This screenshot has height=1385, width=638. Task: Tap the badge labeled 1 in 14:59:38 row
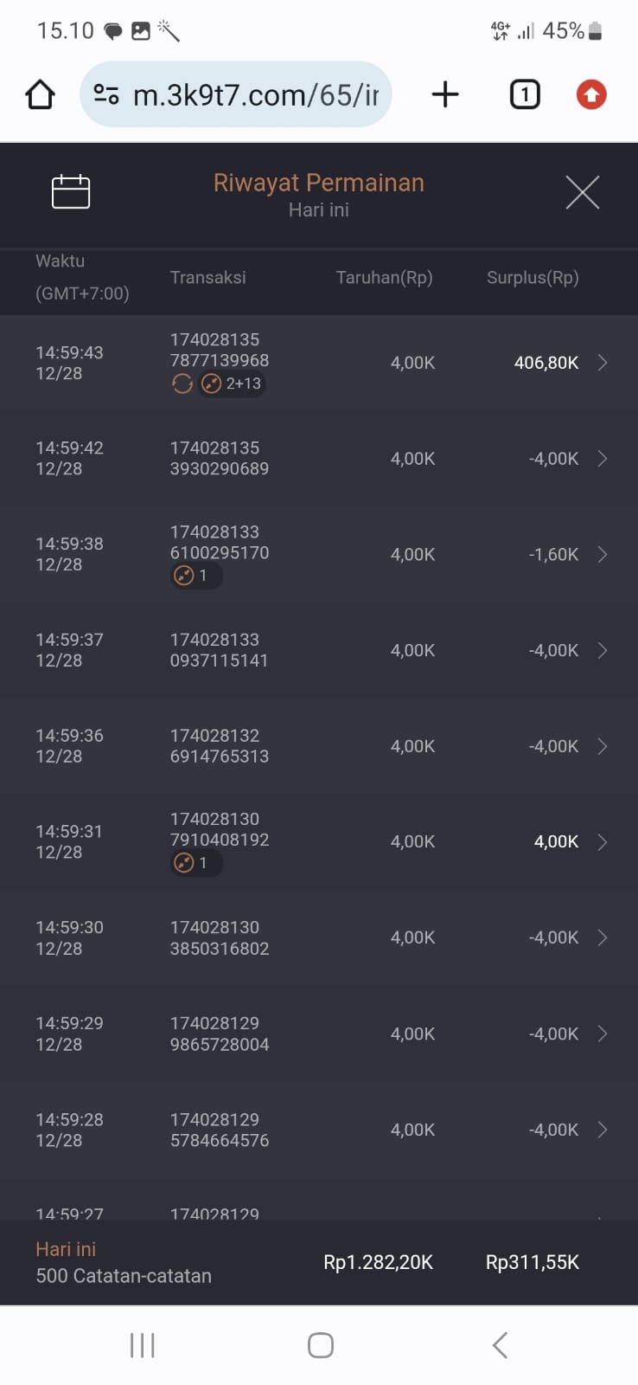195,576
